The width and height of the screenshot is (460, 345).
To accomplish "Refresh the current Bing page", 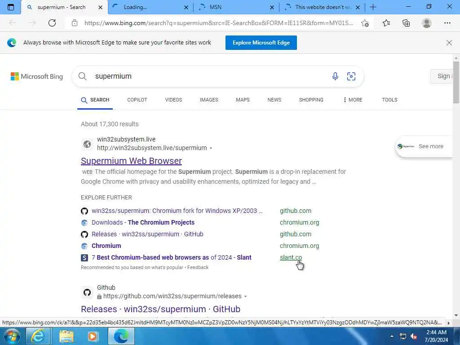I will click(x=52, y=23).
